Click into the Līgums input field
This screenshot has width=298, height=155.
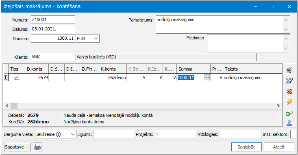pyautogui.click(x=114, y=134)
